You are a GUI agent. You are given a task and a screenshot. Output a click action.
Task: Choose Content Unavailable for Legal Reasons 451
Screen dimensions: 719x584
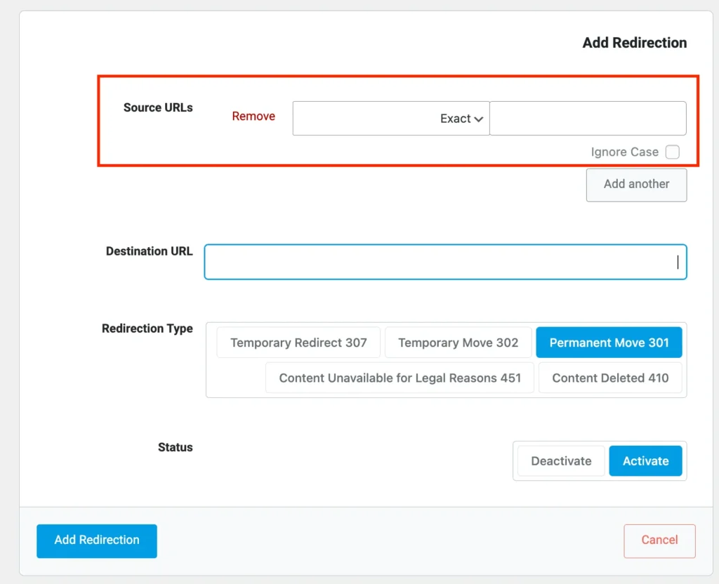coord(400,378)
